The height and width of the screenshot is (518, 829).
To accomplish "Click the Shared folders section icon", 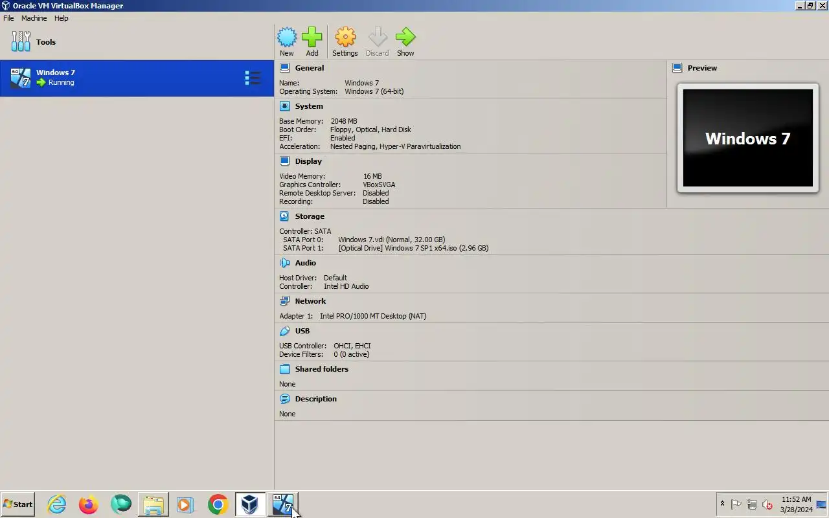I will (x=284, y=369).
